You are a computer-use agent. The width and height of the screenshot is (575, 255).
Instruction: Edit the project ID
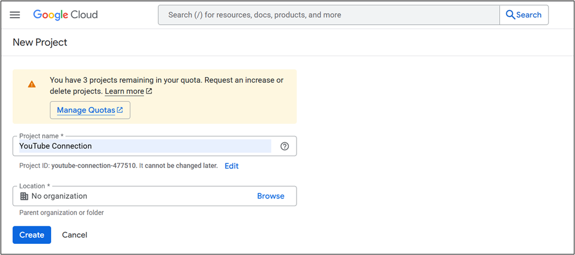[x=231, y=166]
